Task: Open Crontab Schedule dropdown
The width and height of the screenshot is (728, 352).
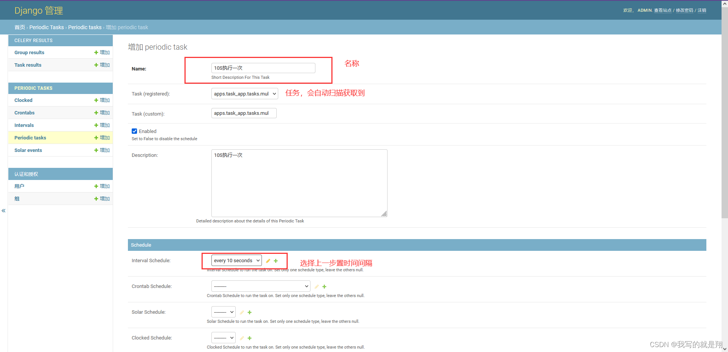Action: pyautogui.click(x=261, y=286)
